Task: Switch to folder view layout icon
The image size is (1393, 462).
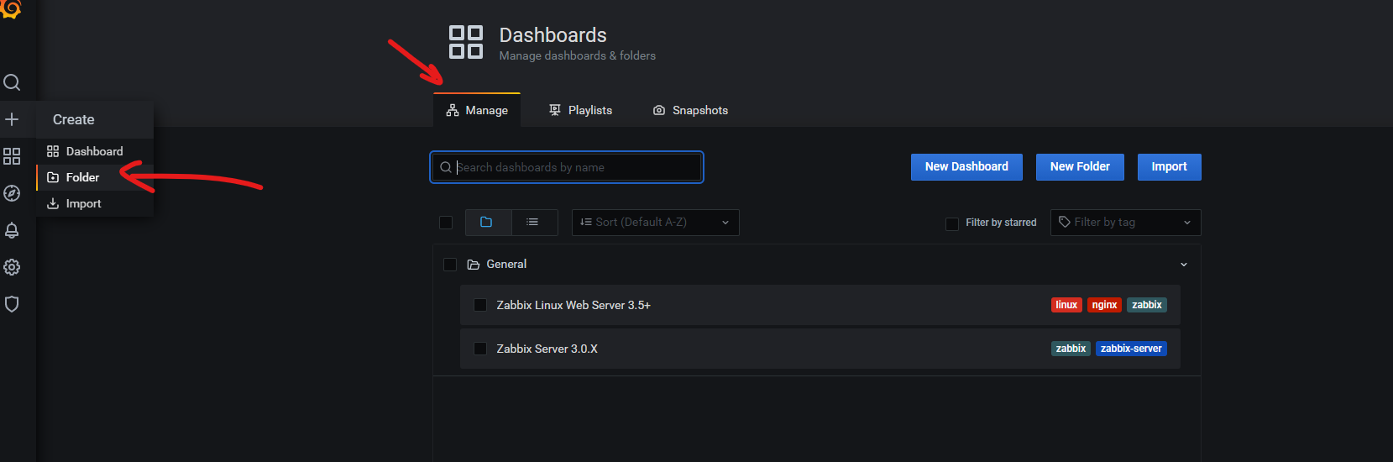Action: pyautogui.click(x=486, y=223)
